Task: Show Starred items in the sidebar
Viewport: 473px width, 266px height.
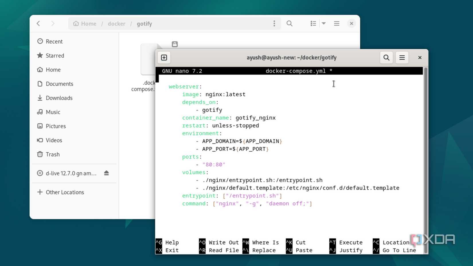Action: pyautogui.click(x=55, y=55)
